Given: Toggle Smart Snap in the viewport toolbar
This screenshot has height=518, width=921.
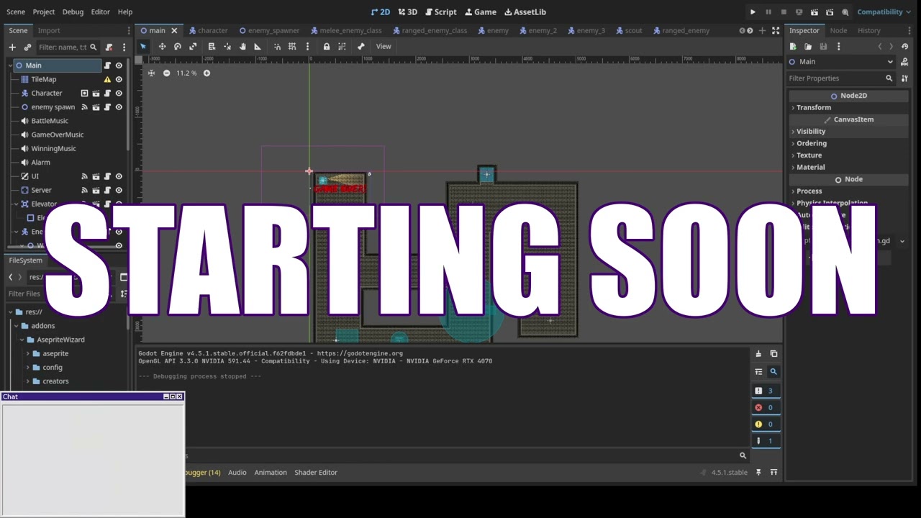Looking at the screenshot, I should coord(277,47).
